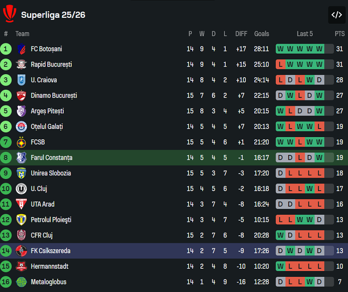Viewport: 348px width, 292px height.
Task: Click the DIFF column header
Action: [x=241, y=33]
